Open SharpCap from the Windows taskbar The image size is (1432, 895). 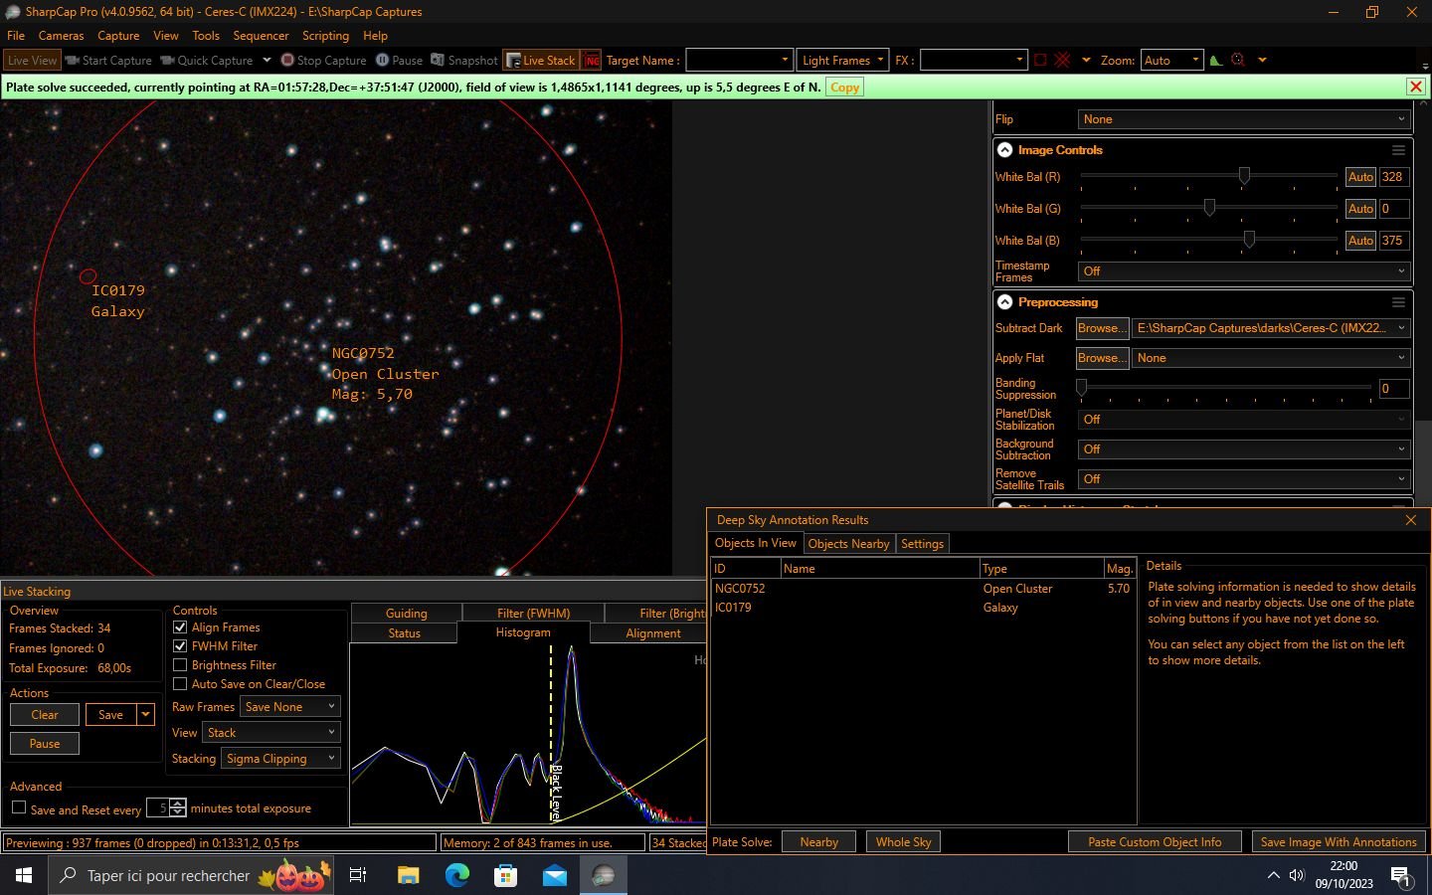coord(603,875)
